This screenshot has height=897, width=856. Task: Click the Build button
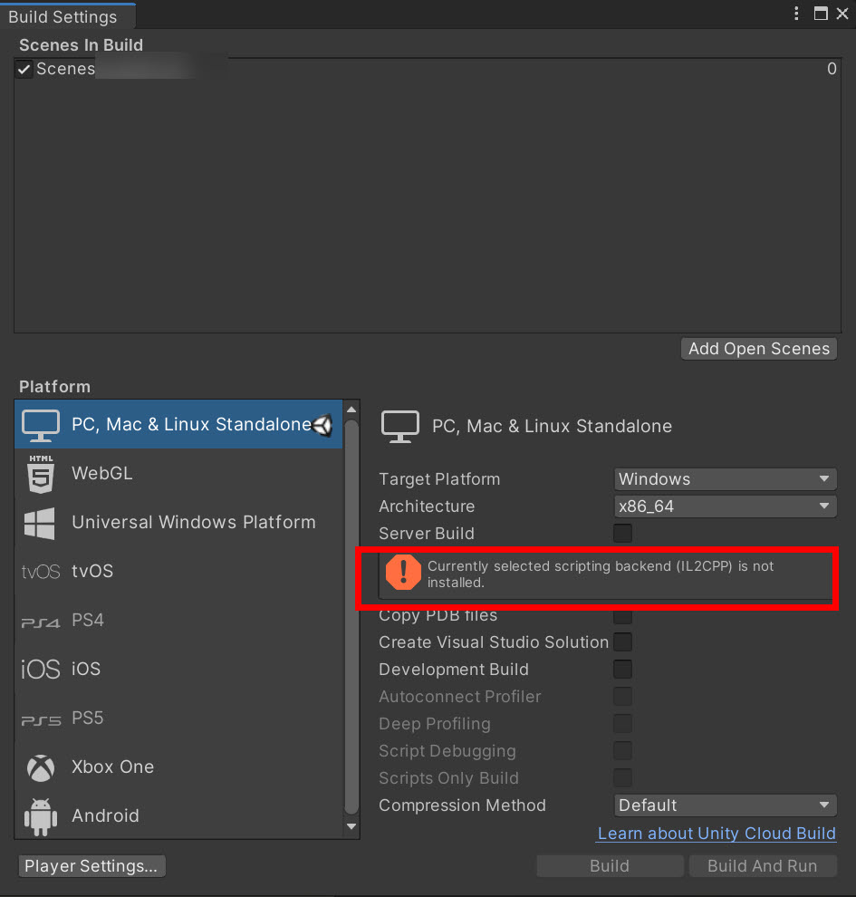coord(610,866)
